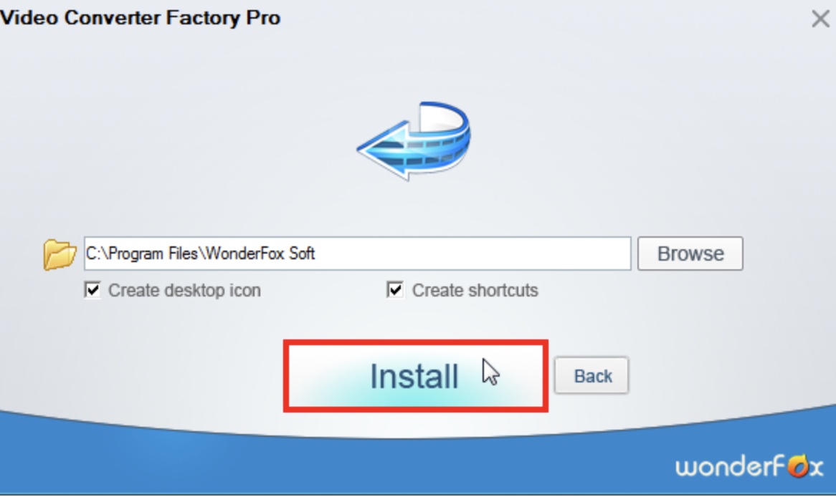Viewport: 836px width, 497px height.
Task: Go back with the Back button
Action: click(592, 376)
